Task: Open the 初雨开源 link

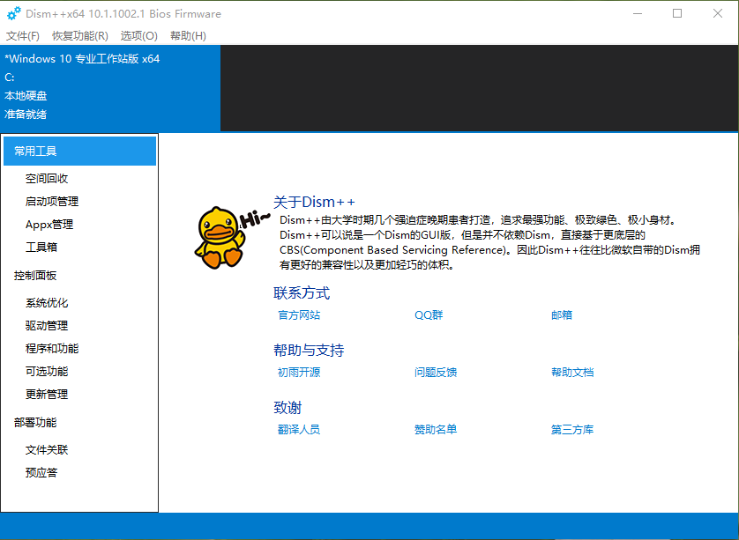Action: pyautogui.click(x=299, y=373)
